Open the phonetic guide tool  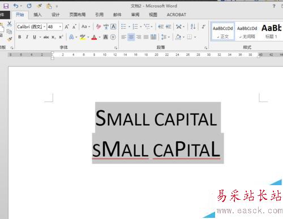click(x=106, y=27)
